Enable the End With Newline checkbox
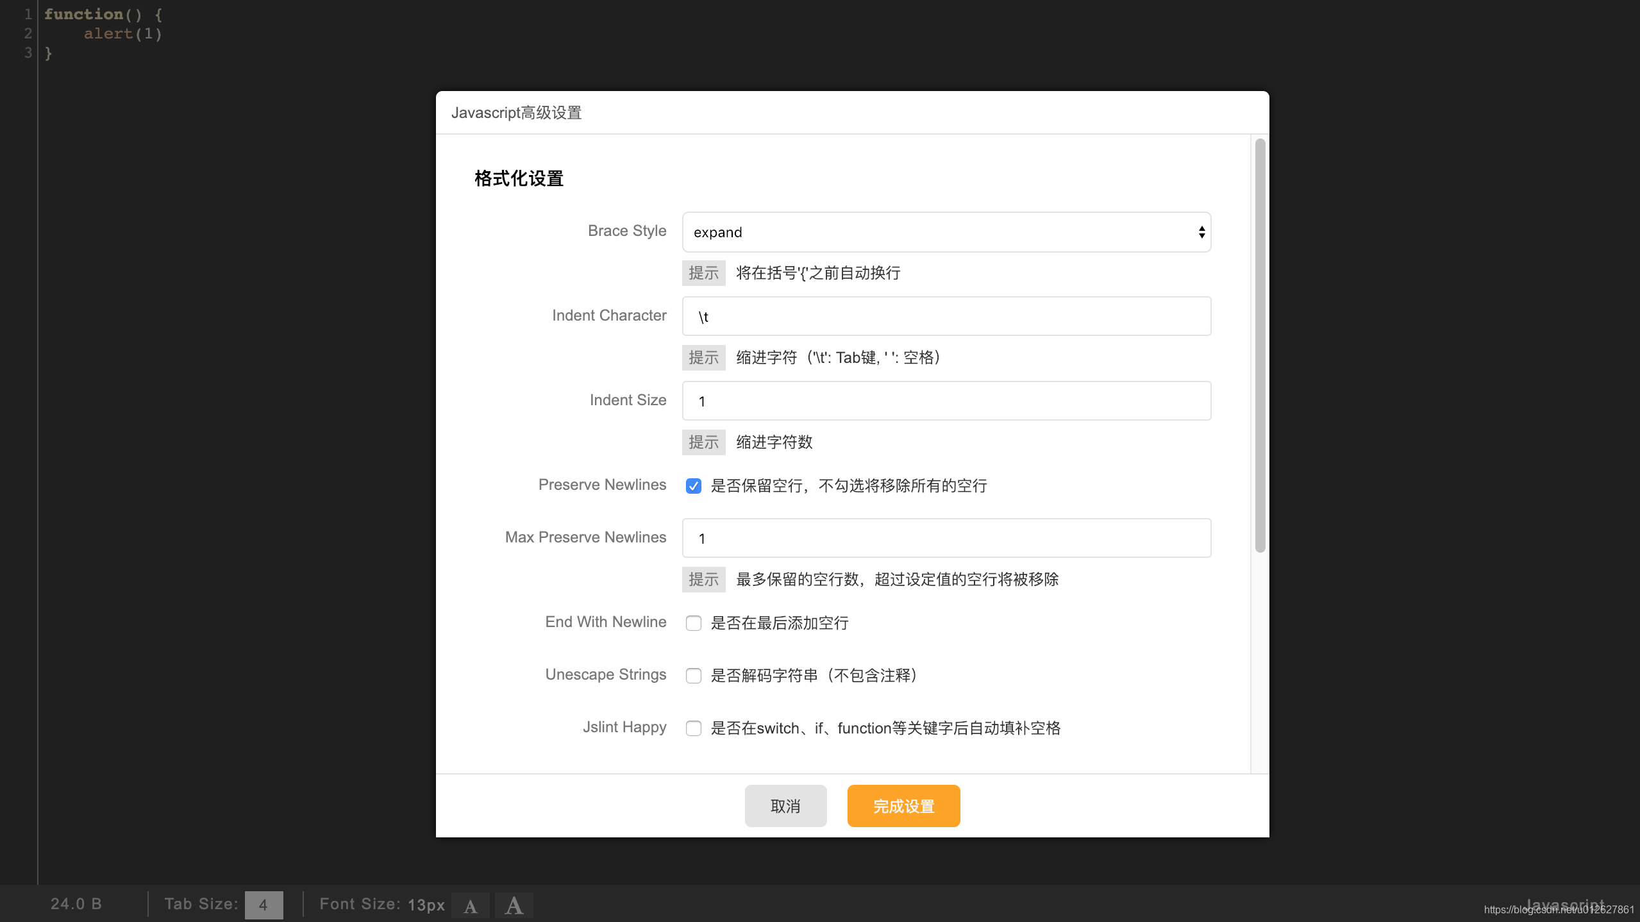 [693, 623]
